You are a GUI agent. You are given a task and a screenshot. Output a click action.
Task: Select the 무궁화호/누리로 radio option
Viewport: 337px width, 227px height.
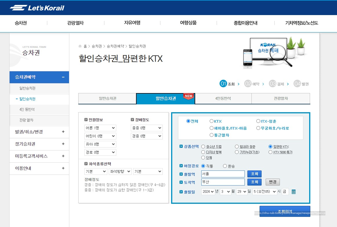point(258,128)
